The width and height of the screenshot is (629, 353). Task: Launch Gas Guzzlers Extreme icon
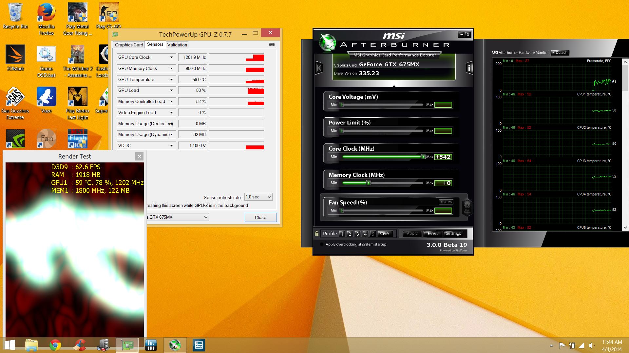point(15,103)
